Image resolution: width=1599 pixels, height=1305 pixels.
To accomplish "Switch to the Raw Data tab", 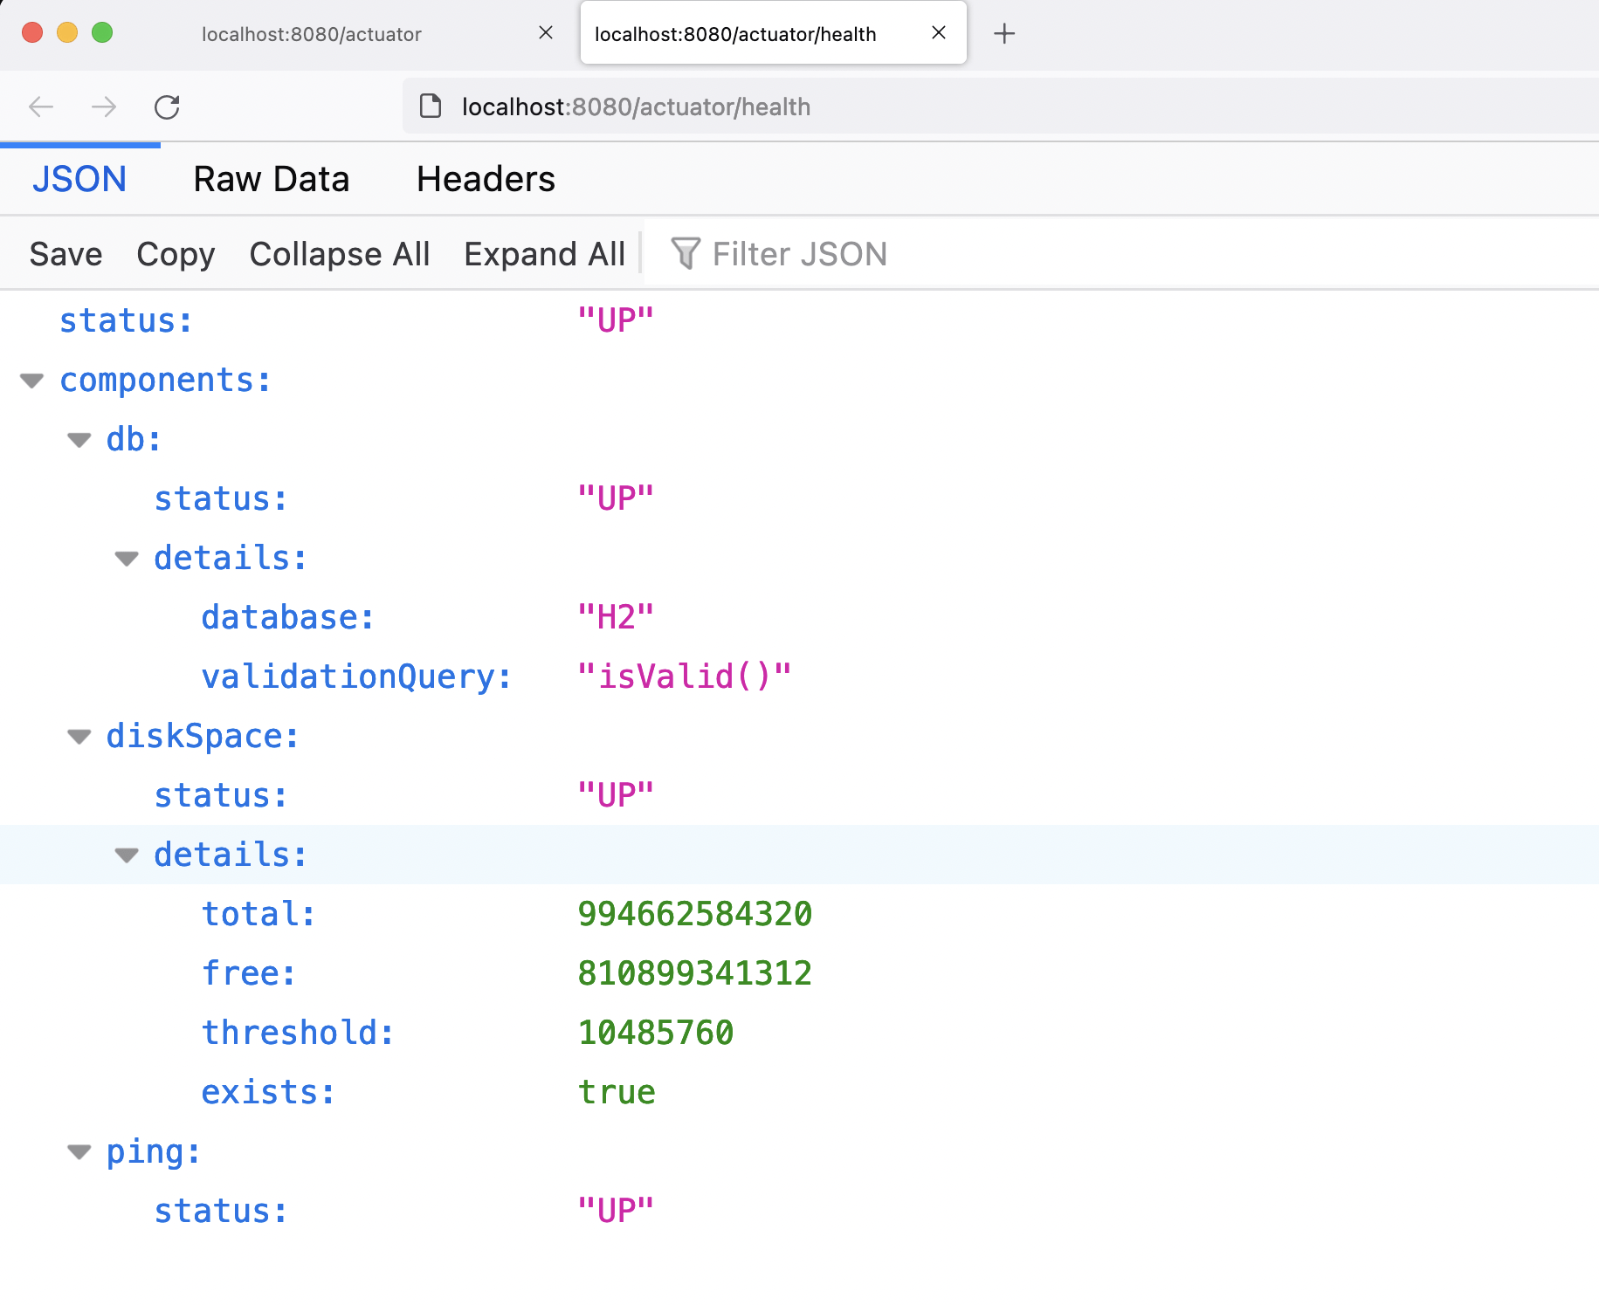I will (x=272, y=178).
